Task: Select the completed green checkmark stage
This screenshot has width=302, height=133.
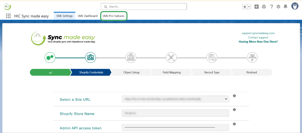Action: pos(51,72)
